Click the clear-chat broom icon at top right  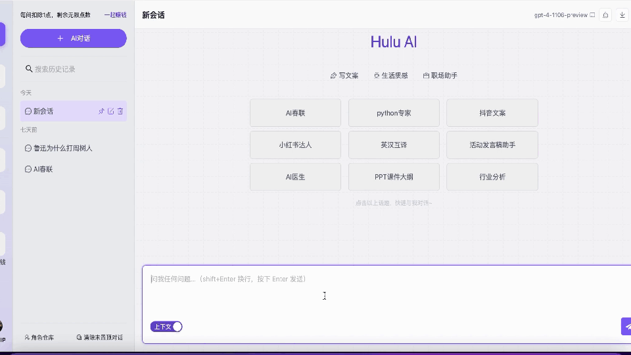click(605, 15)
